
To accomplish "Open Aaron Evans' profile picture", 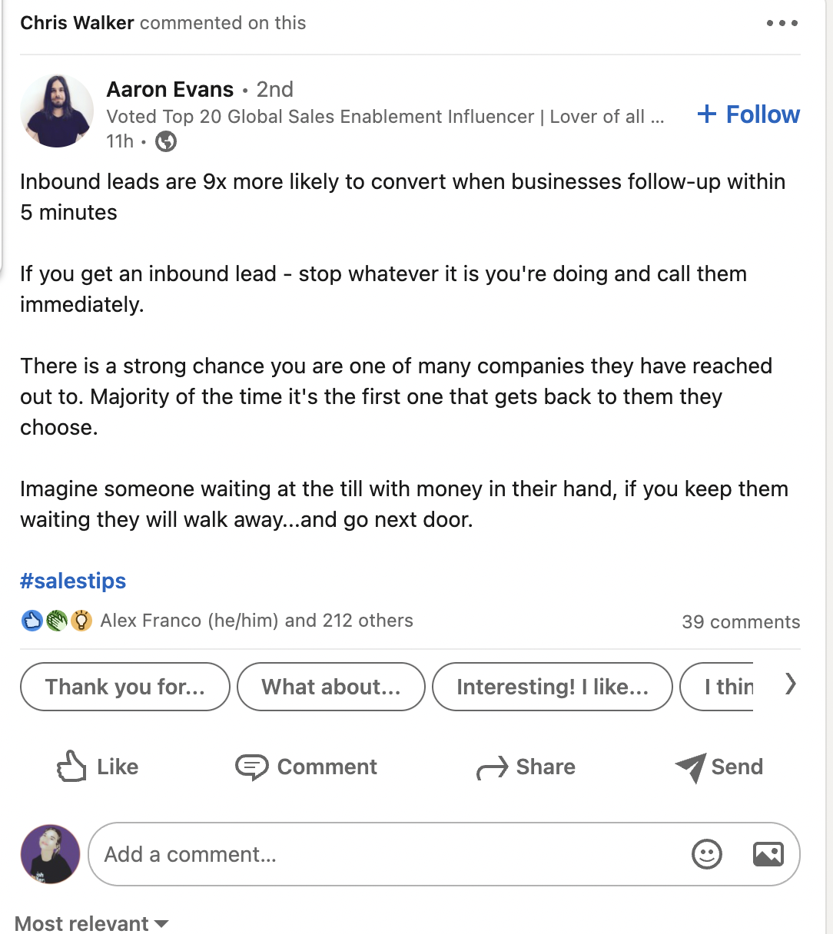I will [57, 111].
